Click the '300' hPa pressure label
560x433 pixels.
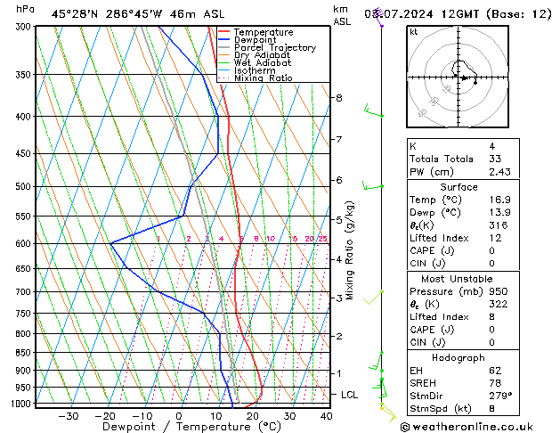click(x=25, y=27)
